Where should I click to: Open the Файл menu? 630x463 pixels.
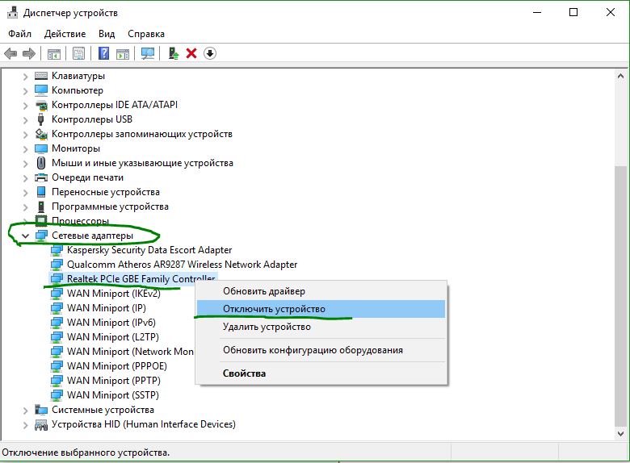pyautogui.click(x=19, y=34)
